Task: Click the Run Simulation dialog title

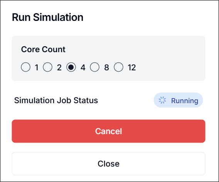Action: [x=48, y=17]
